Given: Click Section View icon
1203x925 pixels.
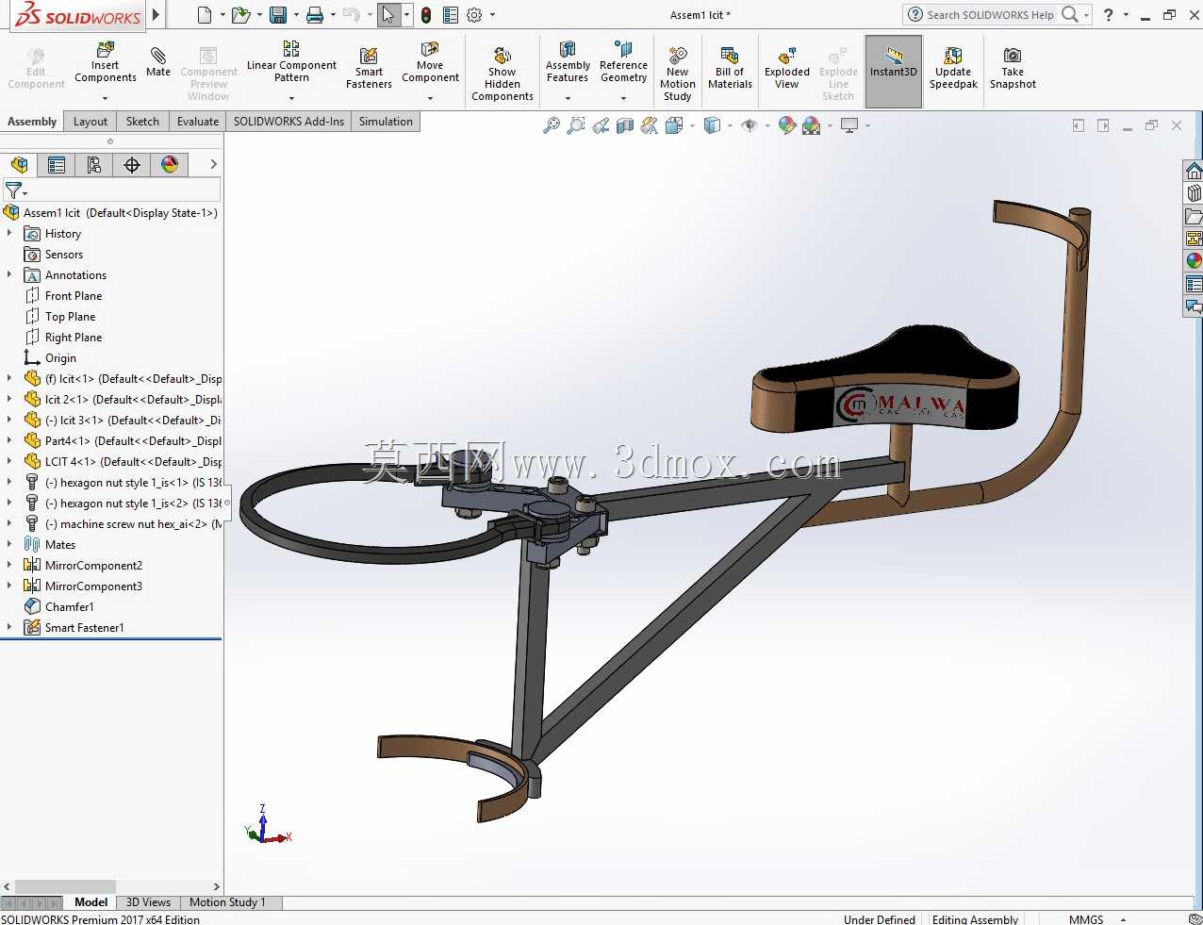Looking at the screenshot, I should pos(625,125).
